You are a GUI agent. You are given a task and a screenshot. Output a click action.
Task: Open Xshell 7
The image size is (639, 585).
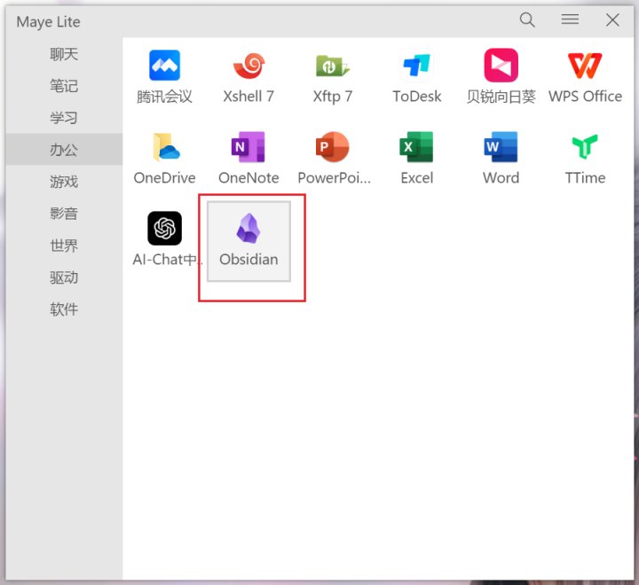248,77
